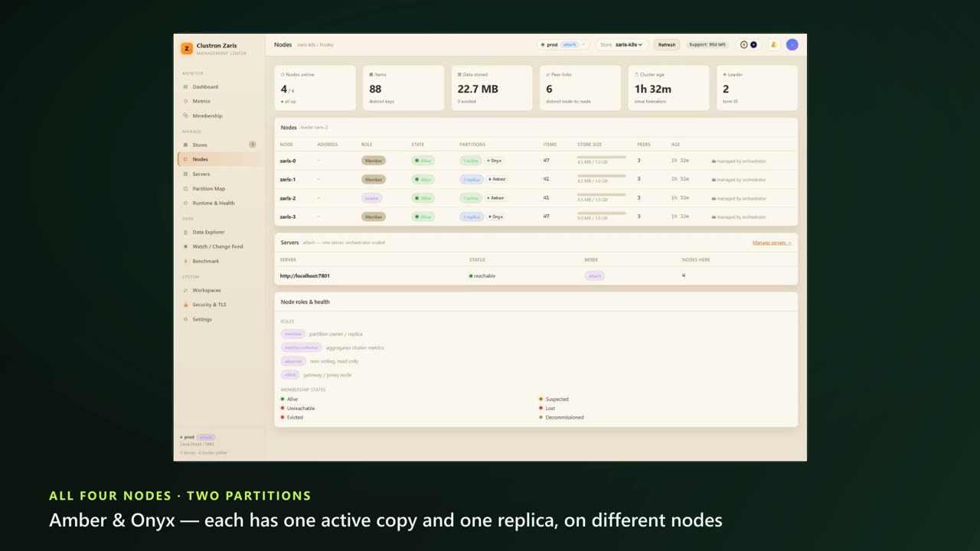
Task: Go to Metrics in the sidebar
Action: [x=219, y=101]
